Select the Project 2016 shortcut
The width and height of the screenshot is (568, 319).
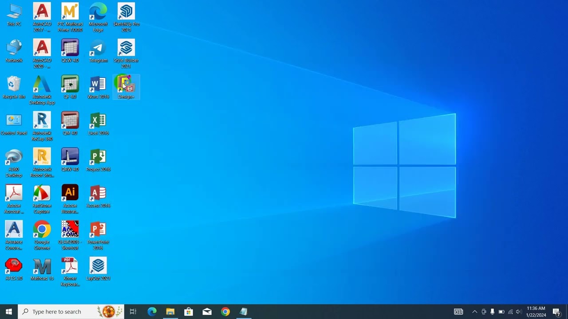coord(98,160)
